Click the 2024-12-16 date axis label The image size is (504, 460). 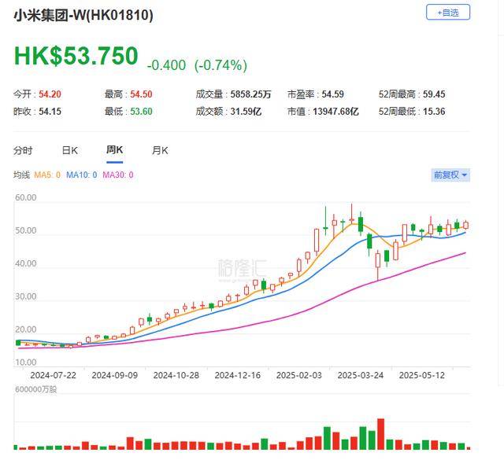(238, 375)
